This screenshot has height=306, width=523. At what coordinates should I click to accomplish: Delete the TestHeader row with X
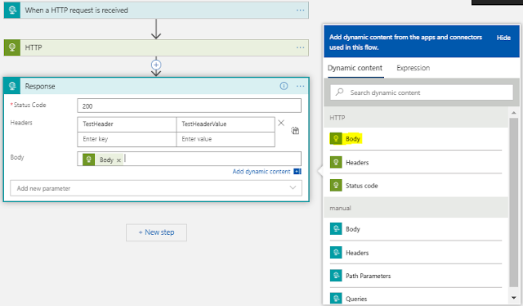[281, 123]
